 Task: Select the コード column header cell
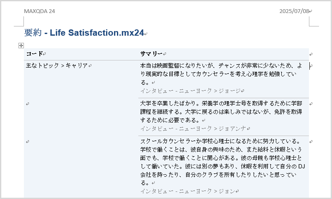click(x=81, y=54)
